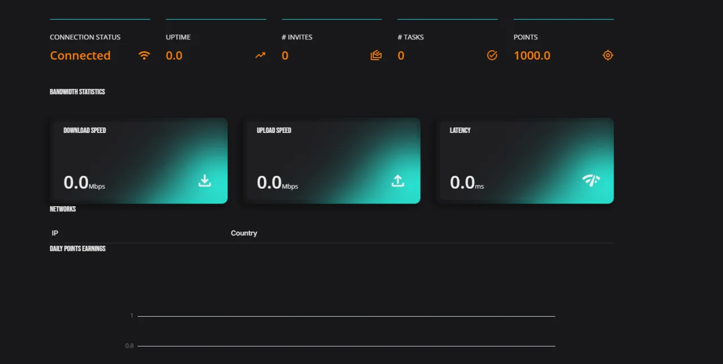723x364 pixels.
Task: Click the Country column header
Action: coord(244,233)
